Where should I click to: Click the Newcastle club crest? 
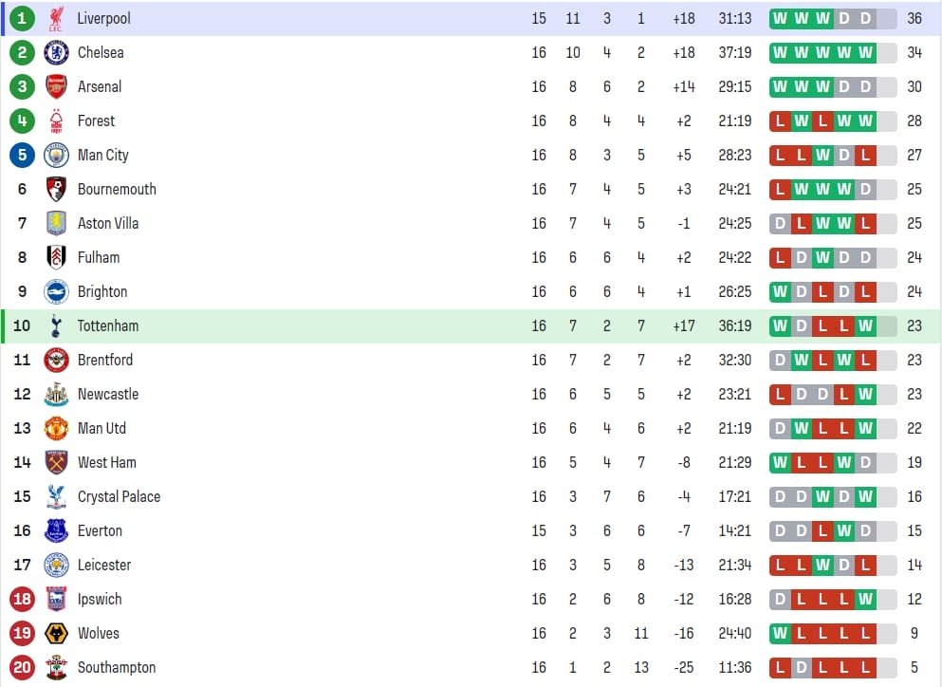(x=56, y=394)
